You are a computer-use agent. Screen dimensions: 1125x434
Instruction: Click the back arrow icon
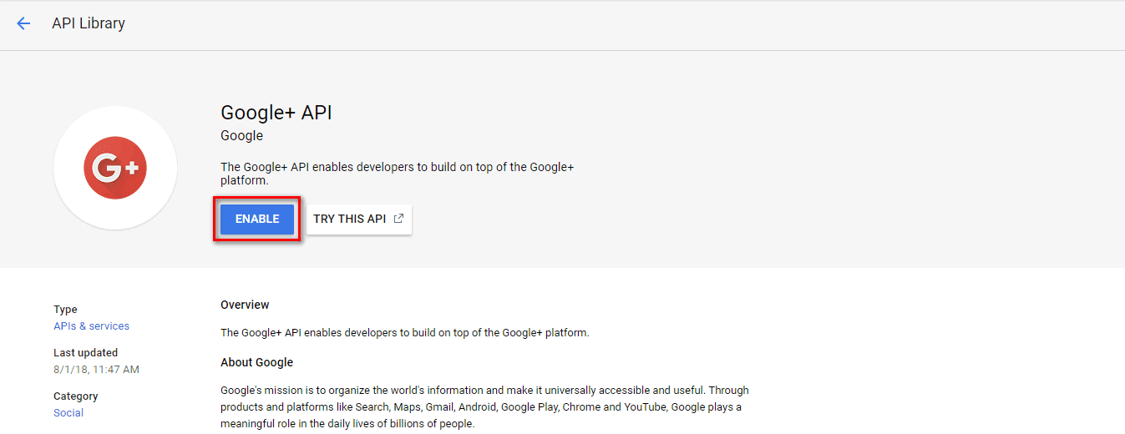point(23,23)
